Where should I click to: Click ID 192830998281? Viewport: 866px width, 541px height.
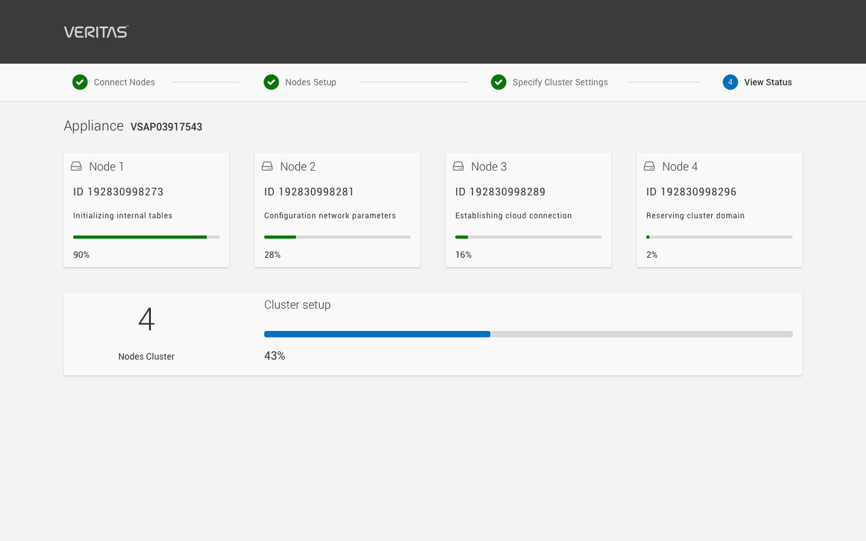pos(309,192)
